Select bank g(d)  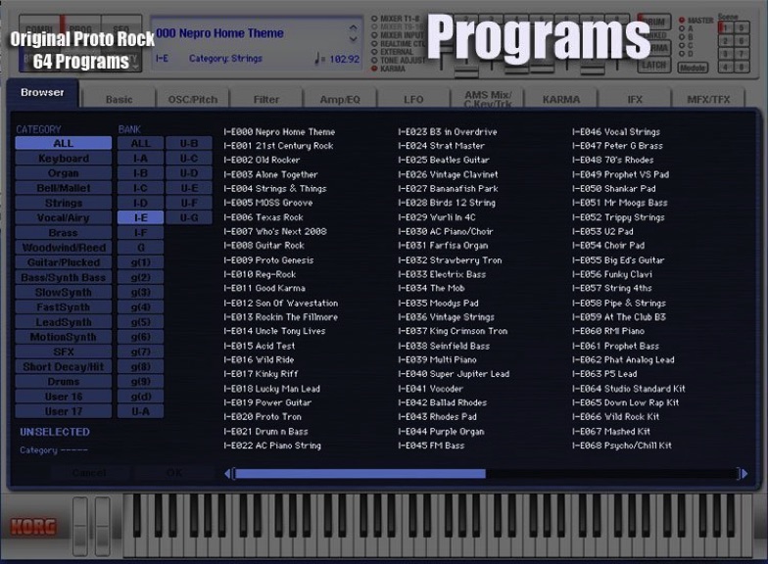coord(141,397)
